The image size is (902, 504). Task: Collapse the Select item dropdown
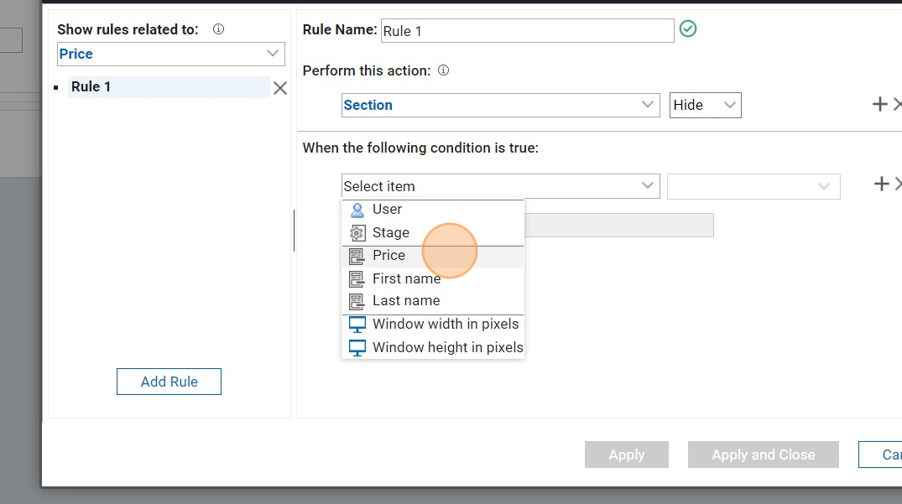500,186
